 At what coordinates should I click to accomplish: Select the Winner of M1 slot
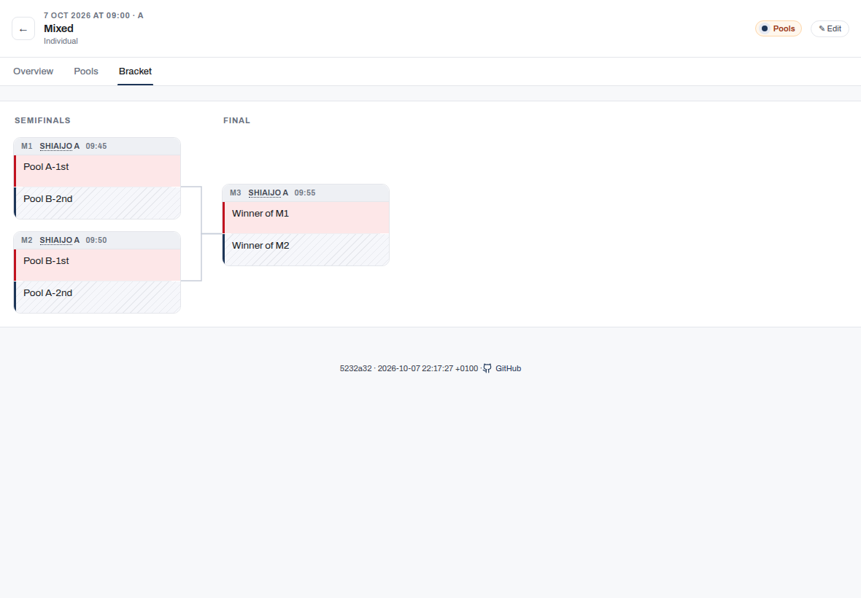306,218
